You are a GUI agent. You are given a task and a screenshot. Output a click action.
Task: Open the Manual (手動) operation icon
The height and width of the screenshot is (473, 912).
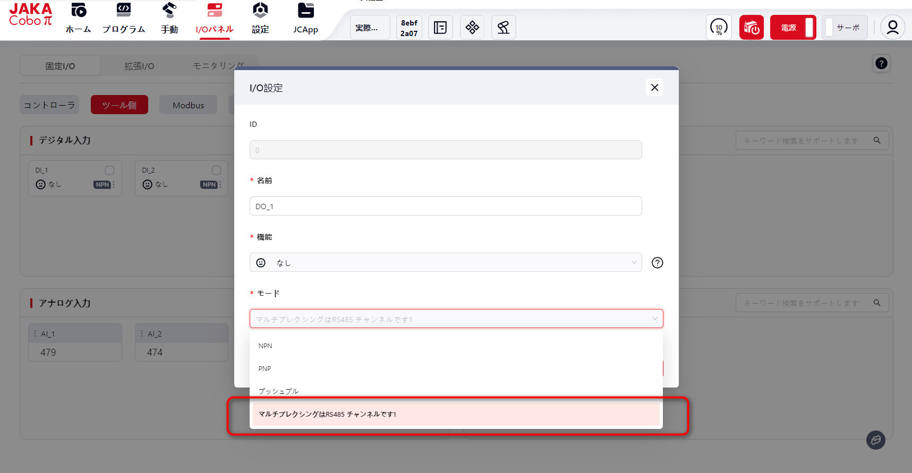(x=169, y=11)
